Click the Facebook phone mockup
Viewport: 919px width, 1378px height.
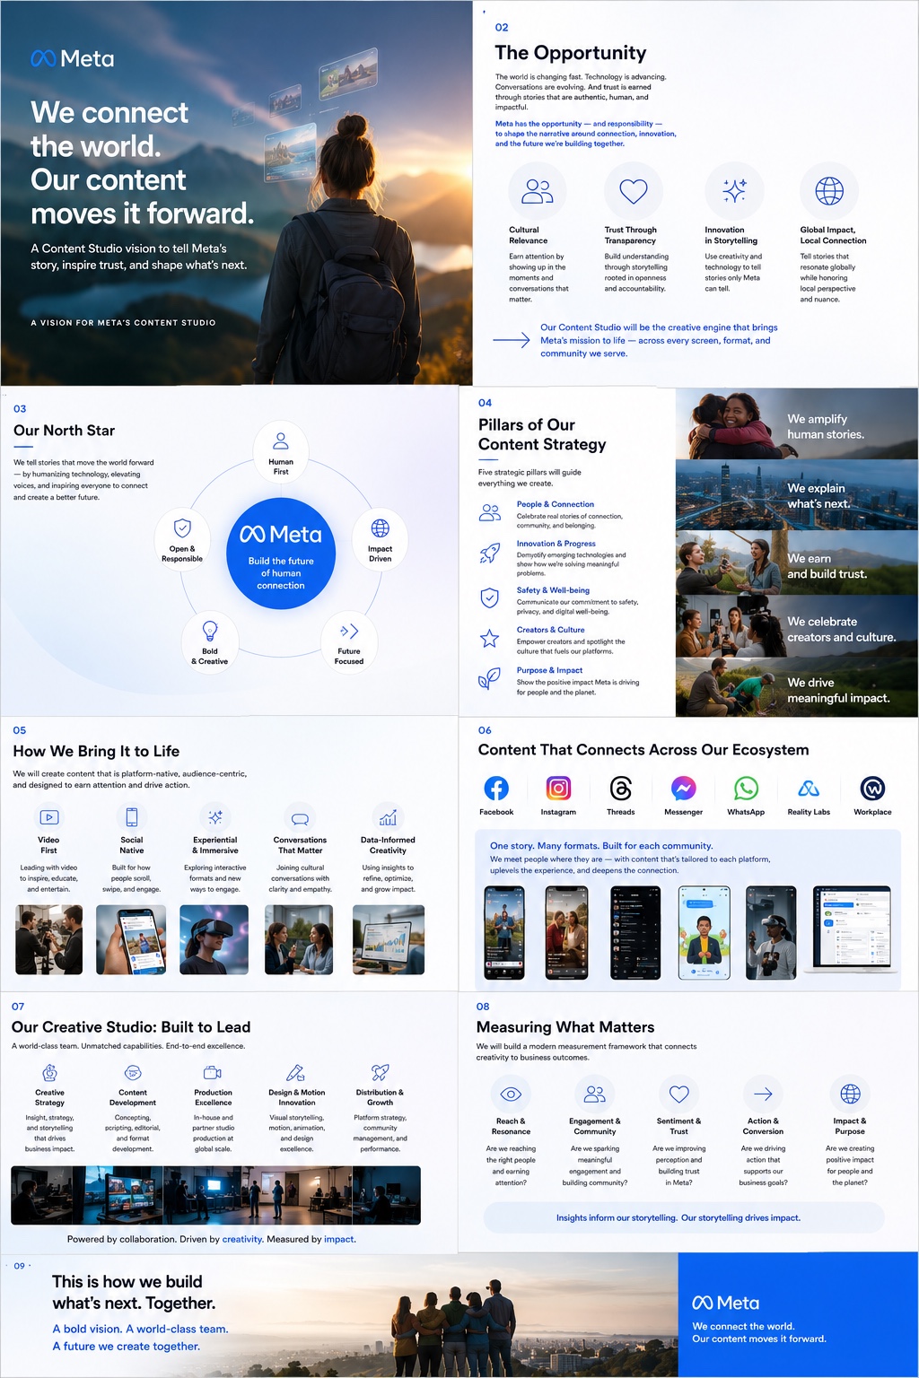click(504, 933)
